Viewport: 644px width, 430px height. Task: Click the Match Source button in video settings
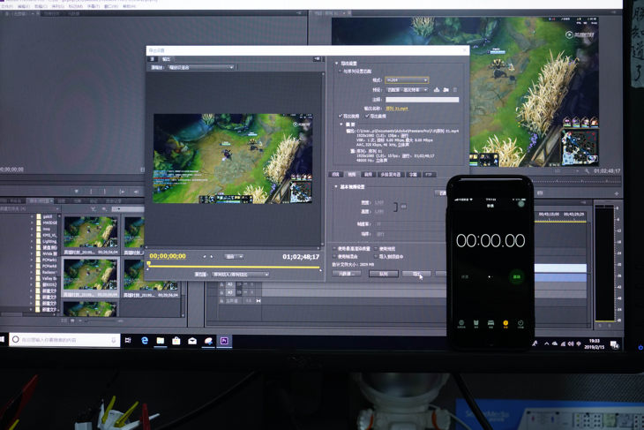[441, 192]
